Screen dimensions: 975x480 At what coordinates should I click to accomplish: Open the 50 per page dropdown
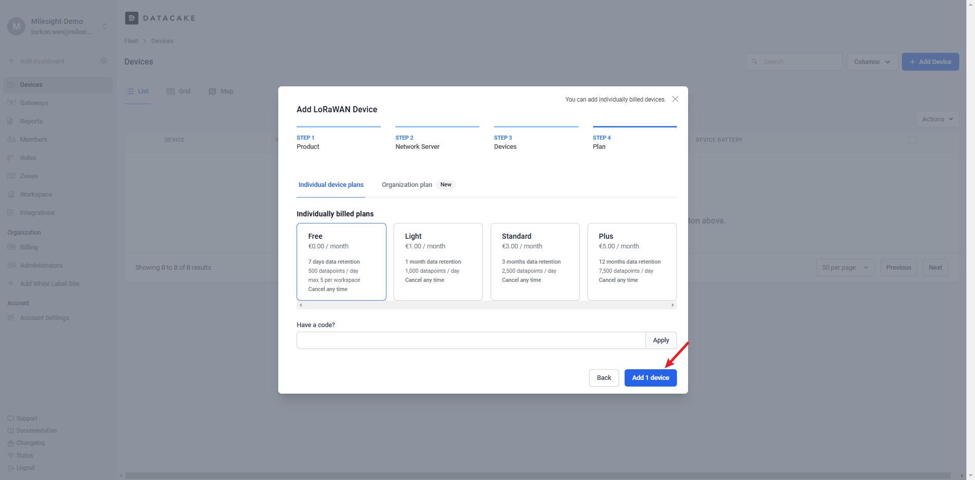845,268
